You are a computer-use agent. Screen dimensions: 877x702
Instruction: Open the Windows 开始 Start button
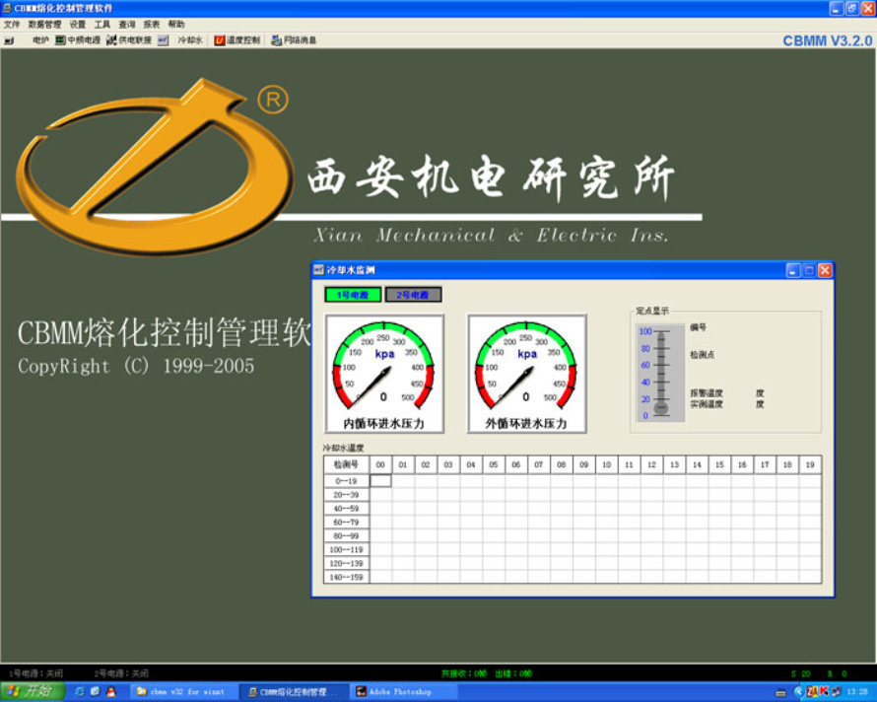click(x=33, y=691)
